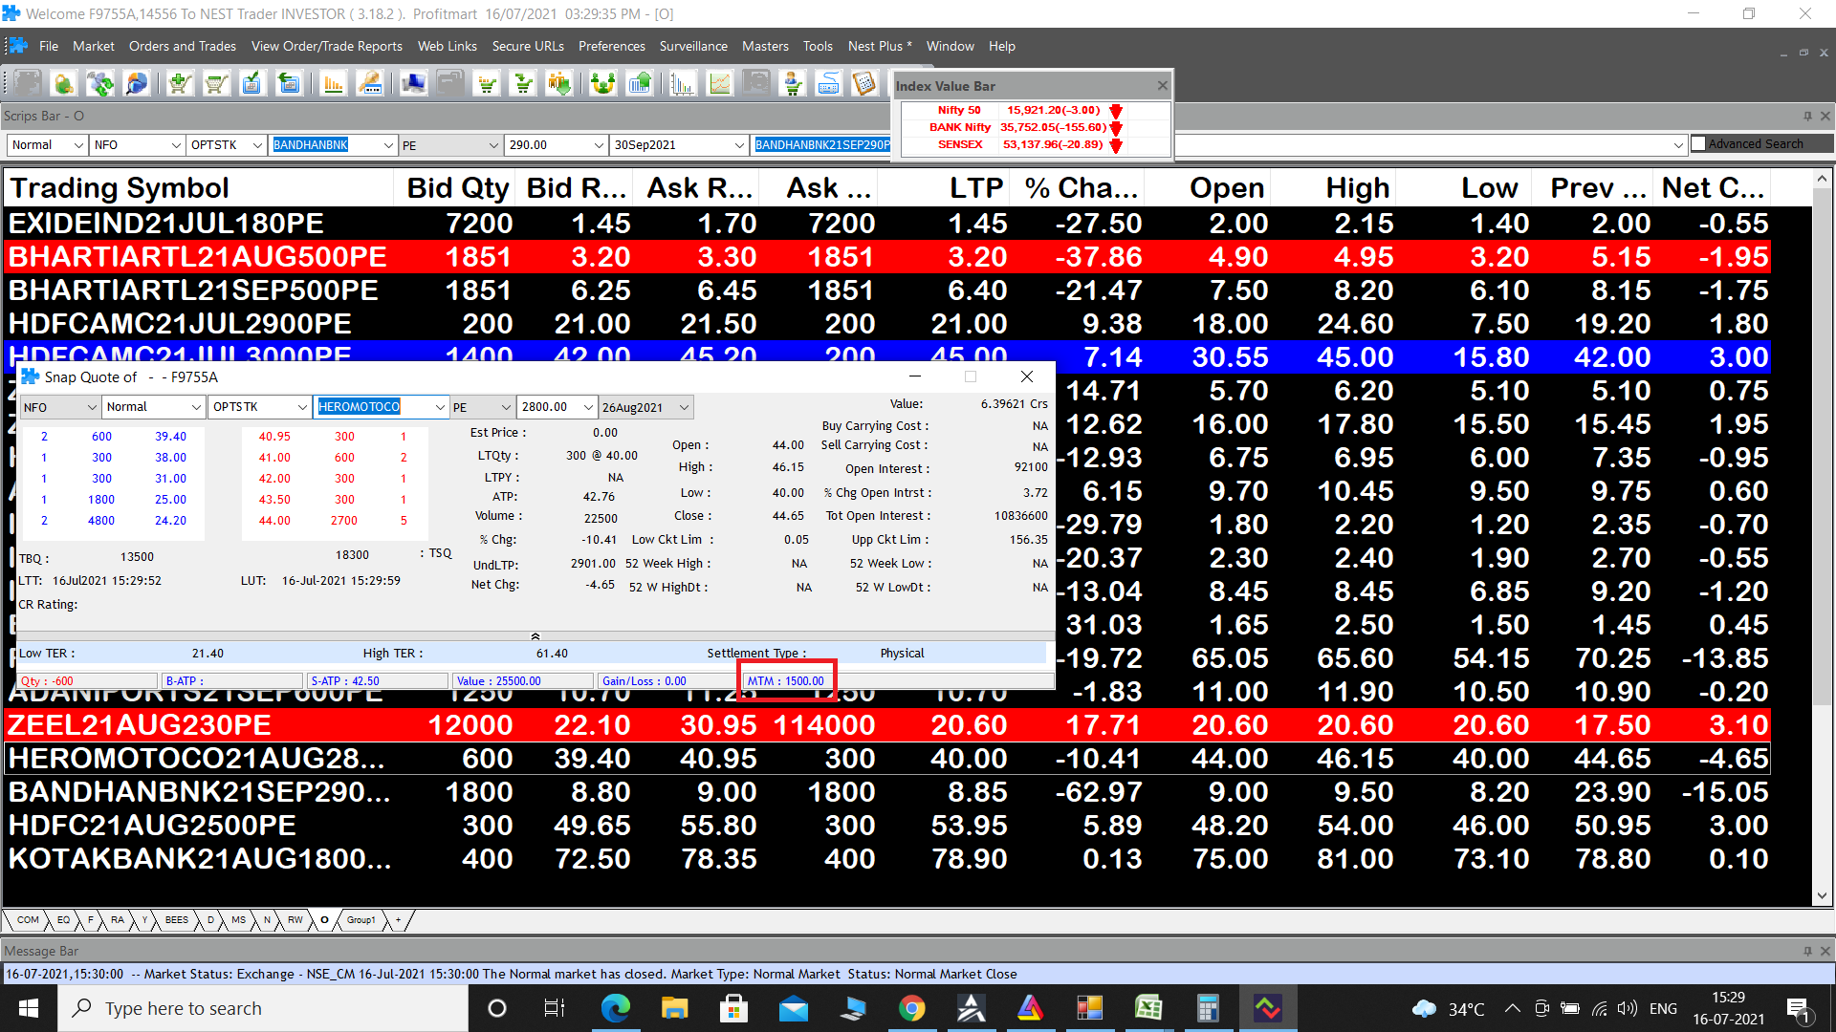Click the people with green down-arrow icon
1836x1032 pixels.
coord(558,84)
